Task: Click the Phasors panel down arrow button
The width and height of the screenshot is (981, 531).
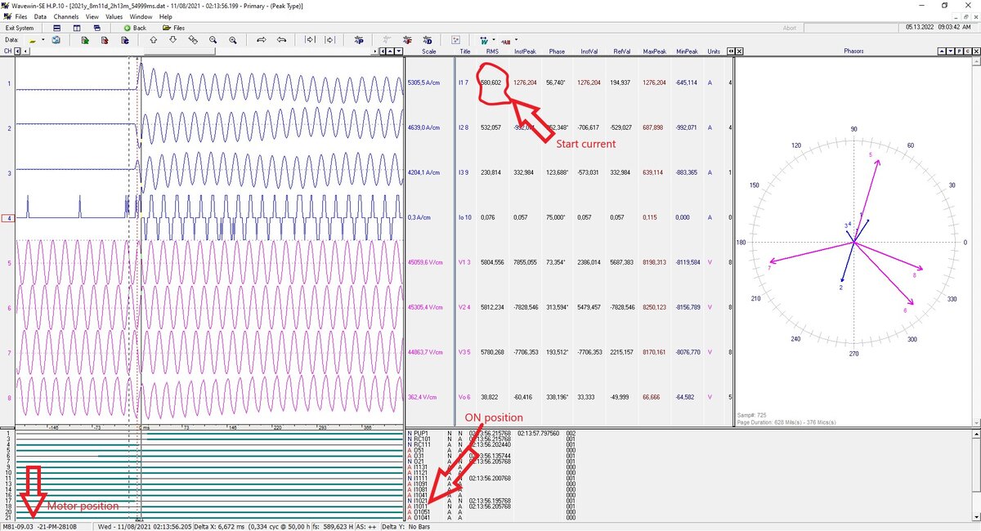Action: pos(949,51)
